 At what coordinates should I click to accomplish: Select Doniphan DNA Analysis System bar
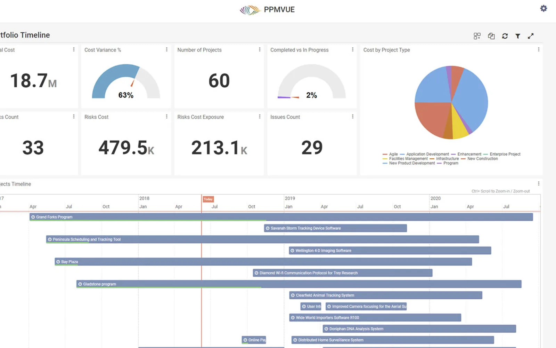point(419,329)
